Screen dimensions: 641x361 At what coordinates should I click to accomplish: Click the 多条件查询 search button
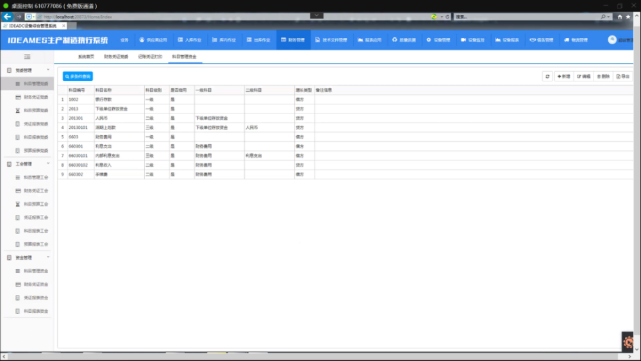78,76
